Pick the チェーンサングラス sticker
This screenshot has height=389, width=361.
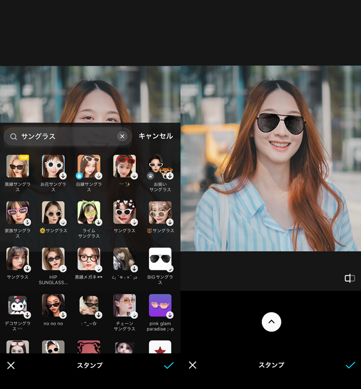point(124,305)
